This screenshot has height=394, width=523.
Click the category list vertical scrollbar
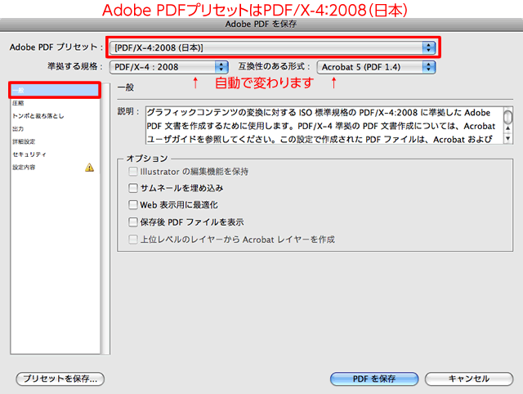[x=106, y=218]
